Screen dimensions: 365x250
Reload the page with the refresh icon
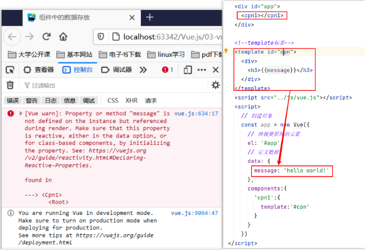47,37
